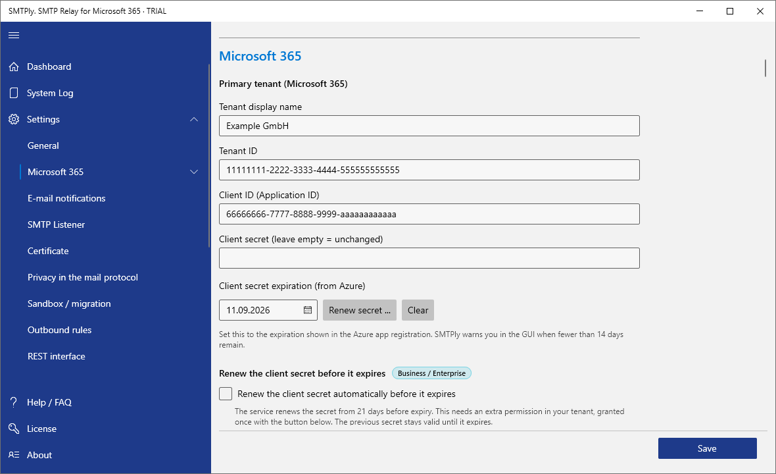Screen dimensions: 776x474
Task: Collapse the Settings section chevron
Action: 194,119
